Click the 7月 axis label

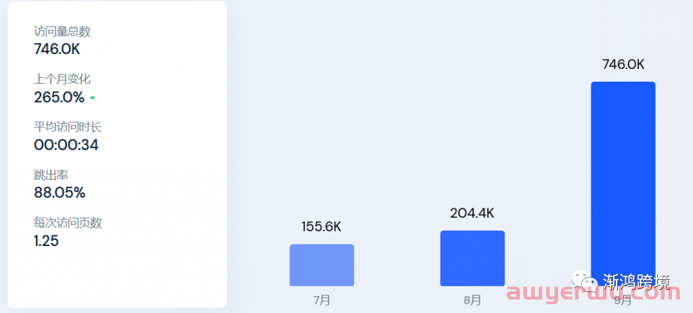pyautogui.click(x=321, y=300)
